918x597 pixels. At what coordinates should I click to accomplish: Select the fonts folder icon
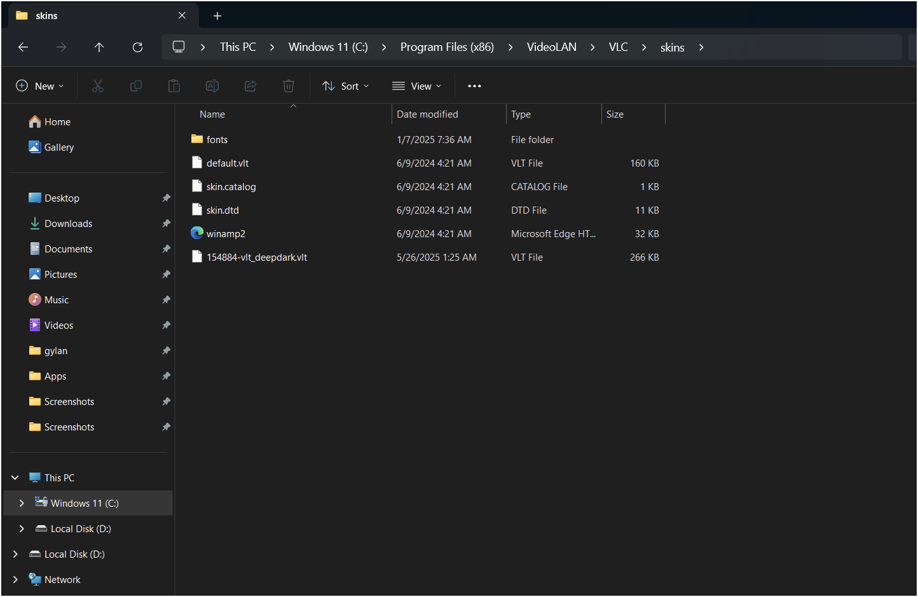tap(197, 139)
